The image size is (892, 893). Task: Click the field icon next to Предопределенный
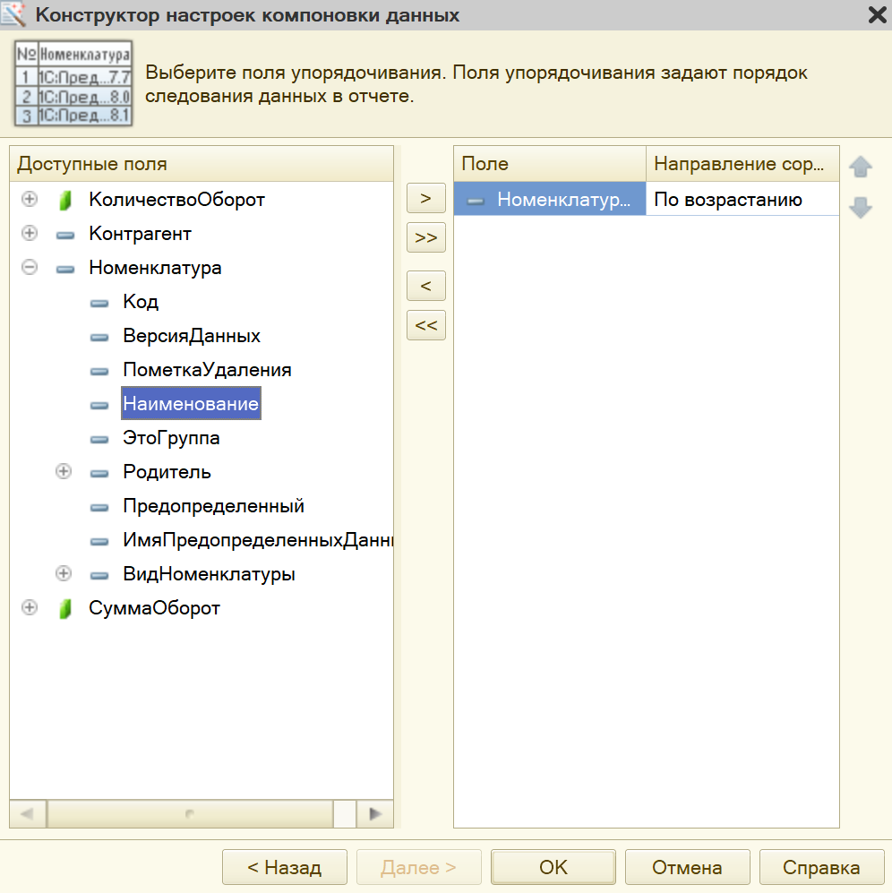99,508
